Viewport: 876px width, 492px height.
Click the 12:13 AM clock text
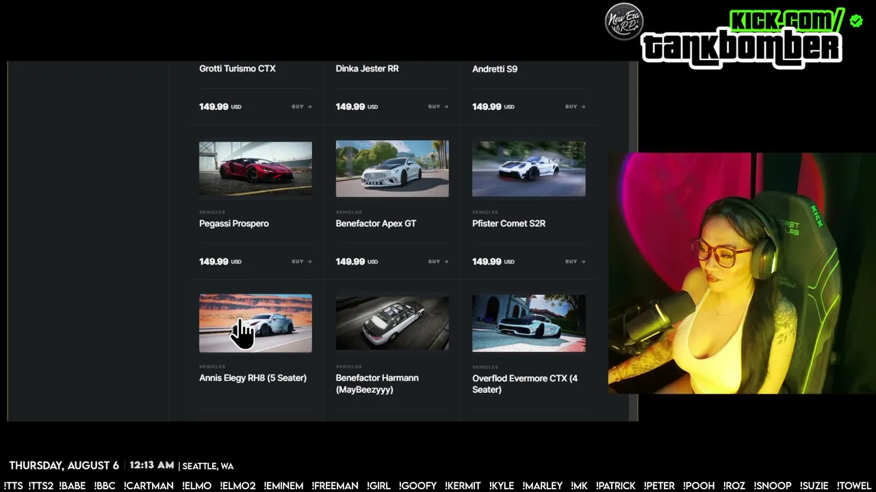[152, 465]
